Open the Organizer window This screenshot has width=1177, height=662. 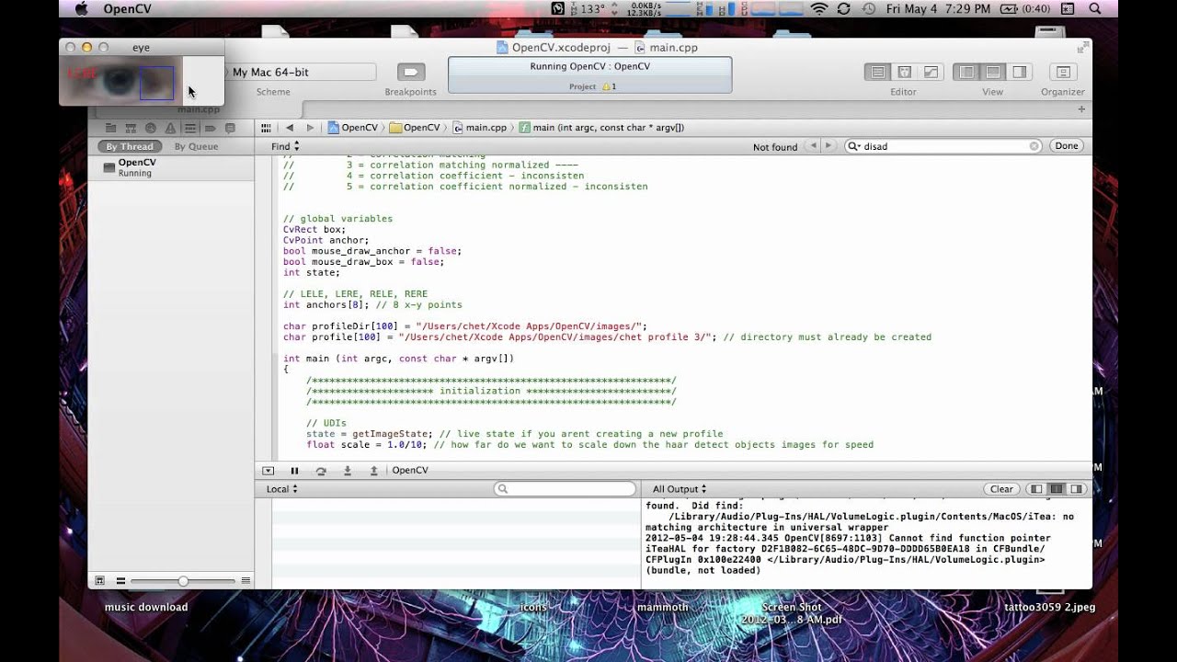(x=1063, y=72)
